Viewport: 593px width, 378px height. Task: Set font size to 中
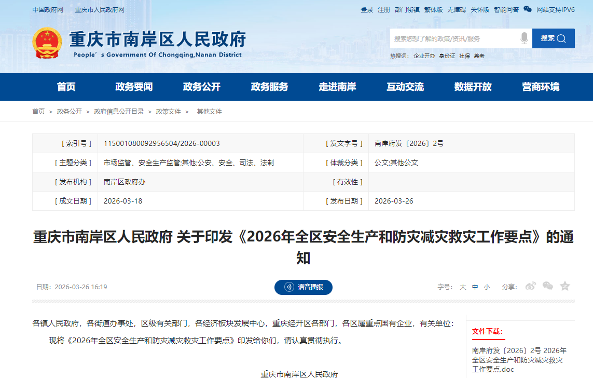pyautogui.click(x=475, y=287)
